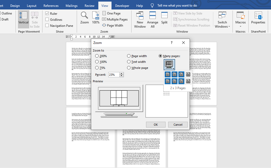This screenshot has height=168, width=271.
Task: Click the Zoom dialog help question mark
Action: click(171, 43)
